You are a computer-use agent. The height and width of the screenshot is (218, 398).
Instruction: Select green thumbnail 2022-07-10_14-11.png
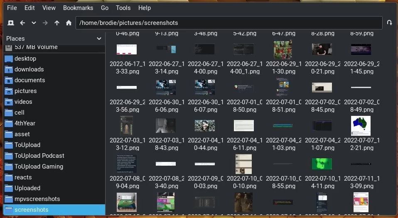[x=322, y=164]
